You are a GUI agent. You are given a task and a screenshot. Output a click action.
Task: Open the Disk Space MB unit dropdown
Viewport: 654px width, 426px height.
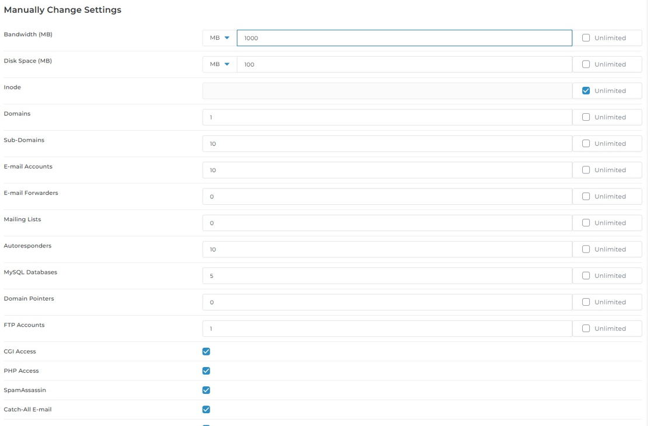[x=220, y=64]
